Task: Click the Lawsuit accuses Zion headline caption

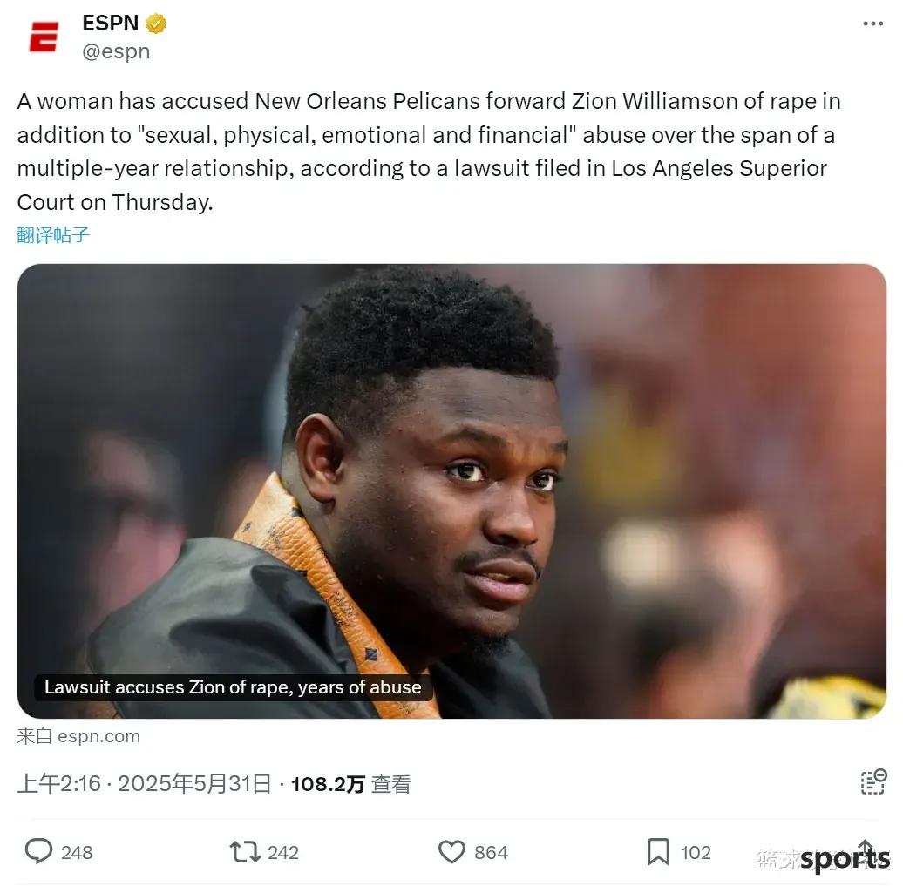Action: pos(234,687)
